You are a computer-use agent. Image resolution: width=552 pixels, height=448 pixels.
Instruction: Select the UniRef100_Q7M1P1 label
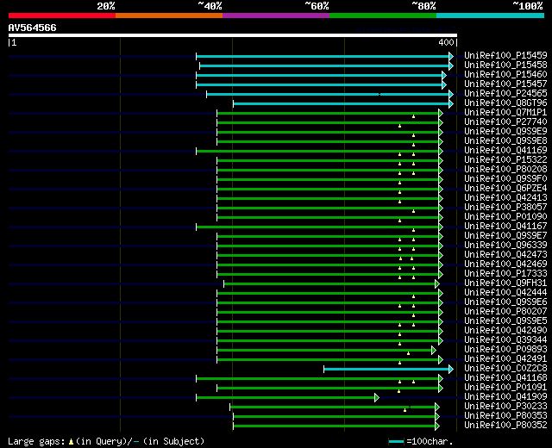coord(505,112)
